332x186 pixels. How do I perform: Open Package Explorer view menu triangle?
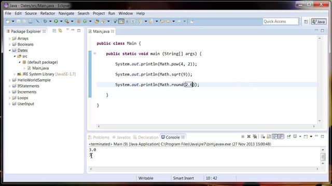click(x=67, y=30)
